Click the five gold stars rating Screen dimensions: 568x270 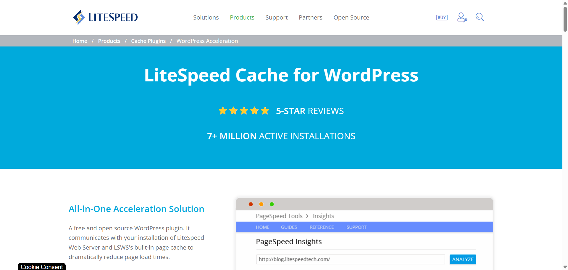click(244, 111)
